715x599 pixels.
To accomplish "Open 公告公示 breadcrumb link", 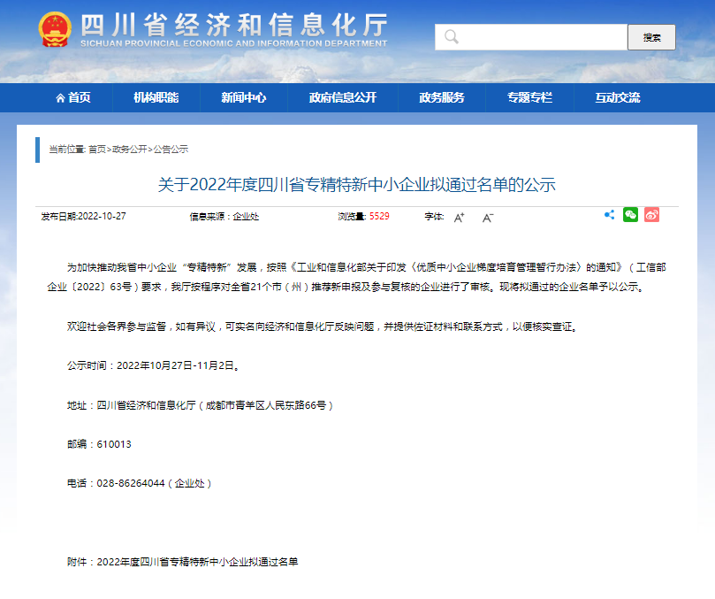I will (171, 150).
